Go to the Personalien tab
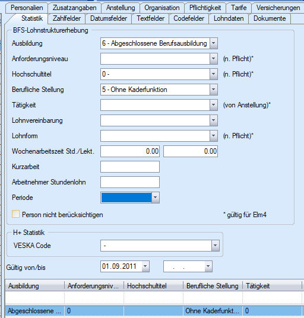Viewport: 304px width, 318px height. point(27,8)
